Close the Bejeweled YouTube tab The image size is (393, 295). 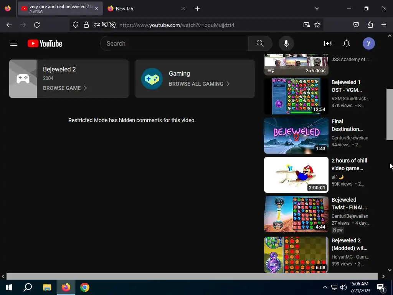pos(97,8)
